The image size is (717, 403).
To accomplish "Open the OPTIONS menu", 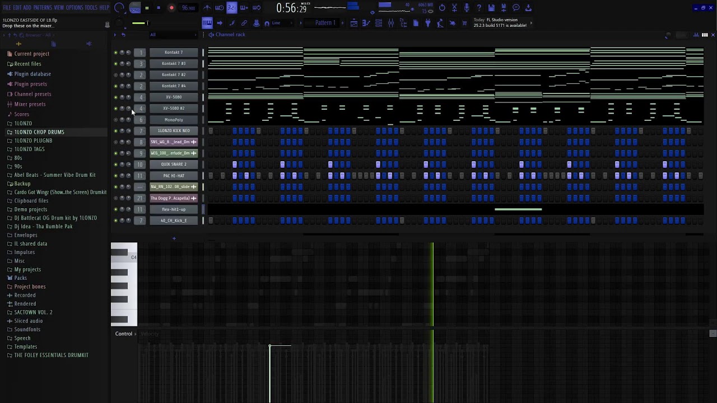I will pos(75,8).
